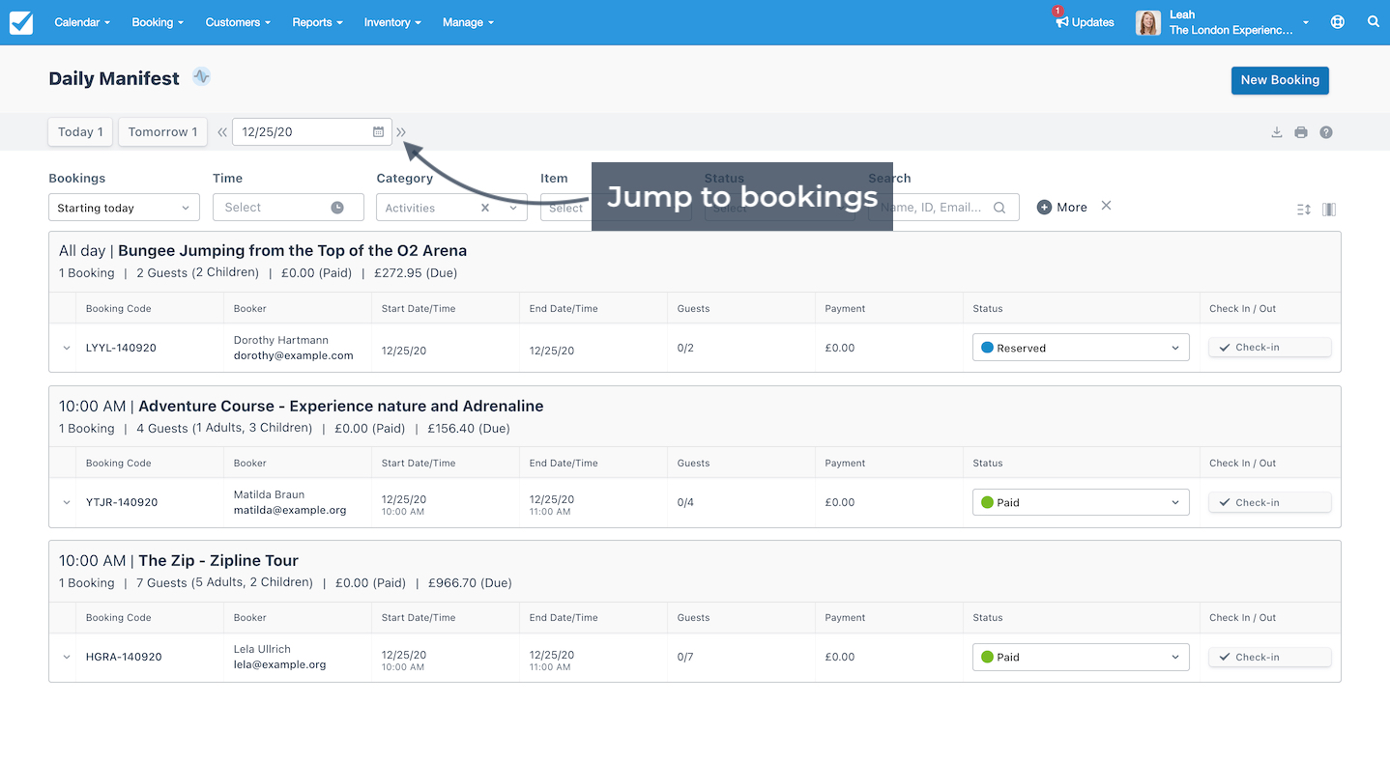
Task: Expand booking row HGRA-140920
Action: point(67,657)
